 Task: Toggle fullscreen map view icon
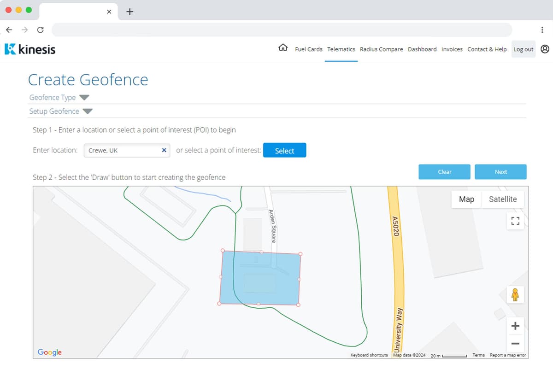(515, 221)
